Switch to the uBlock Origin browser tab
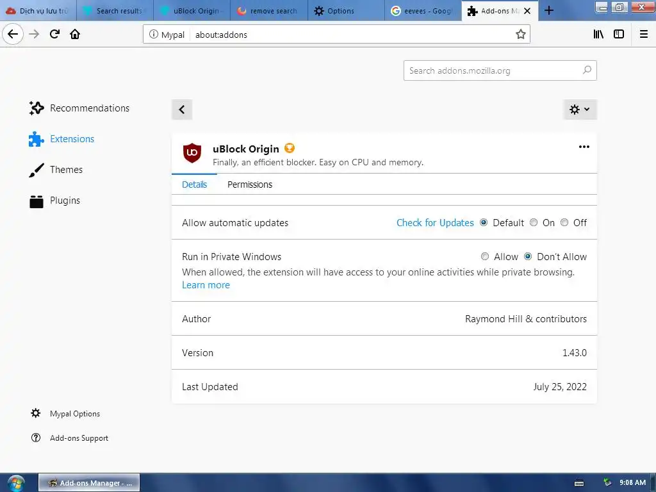Image resolution: width=656 pixels, height=492 pixels. pos(192,10)
